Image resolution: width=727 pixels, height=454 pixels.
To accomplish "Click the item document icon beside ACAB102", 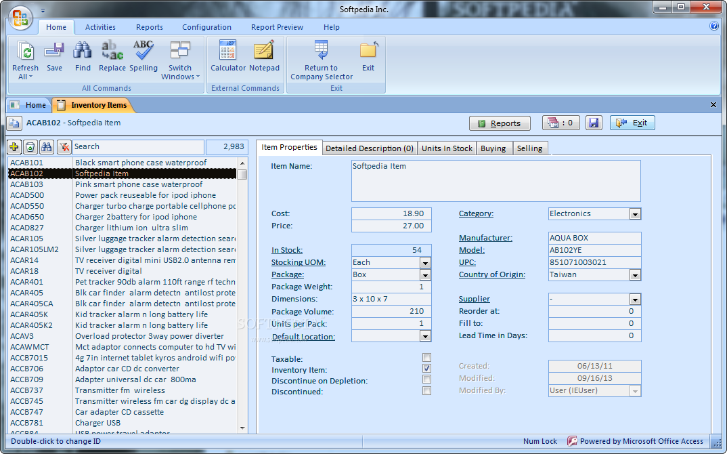I will pos(14,123).
